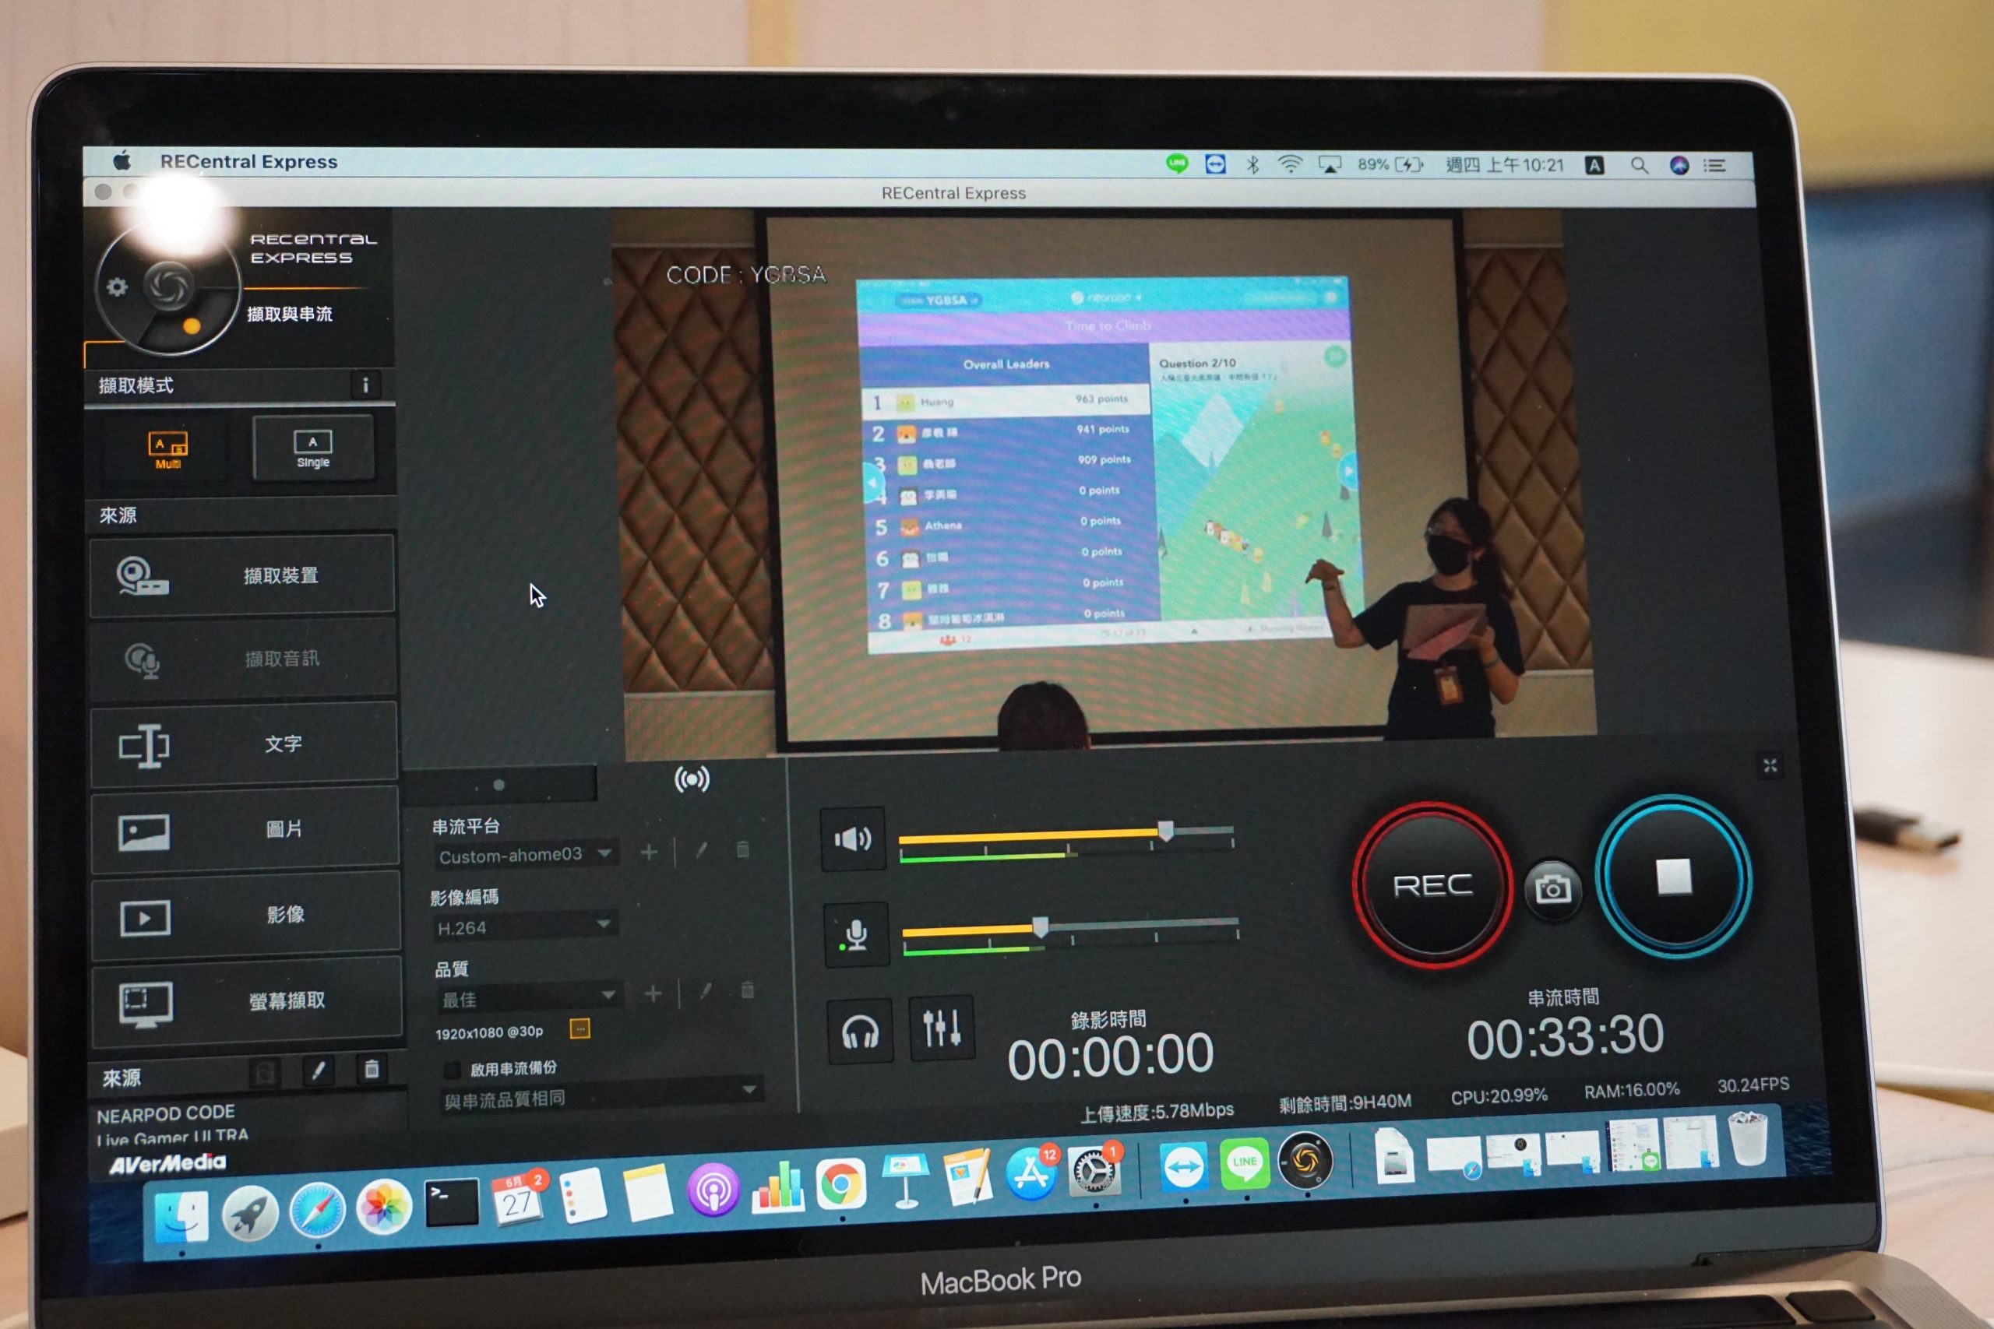Open RECentral Express menu bar item

248,161
